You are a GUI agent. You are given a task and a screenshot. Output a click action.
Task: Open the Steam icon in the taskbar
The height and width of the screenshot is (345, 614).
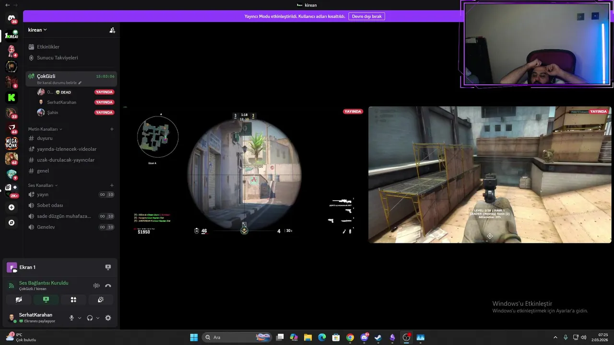(x=378, y=337)
